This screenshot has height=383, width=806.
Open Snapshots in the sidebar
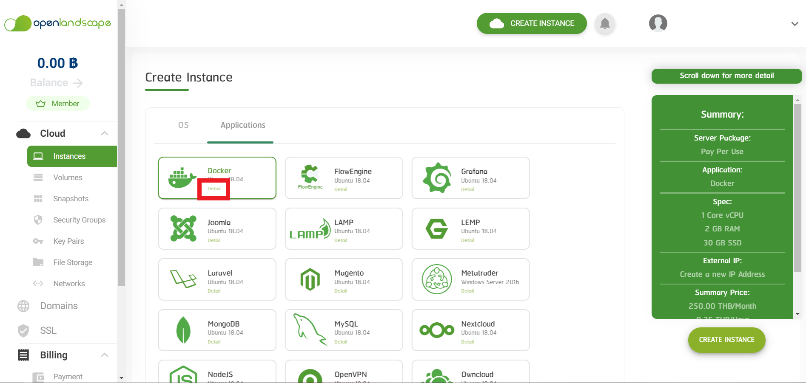click(x=71, y=199)
